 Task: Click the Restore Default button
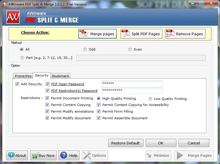click(125, 143)
